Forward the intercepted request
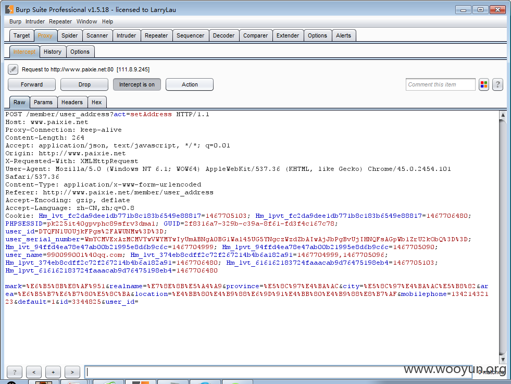Viewport: 511px width, 384px height. pyautogui.click(x=32, y=84)
